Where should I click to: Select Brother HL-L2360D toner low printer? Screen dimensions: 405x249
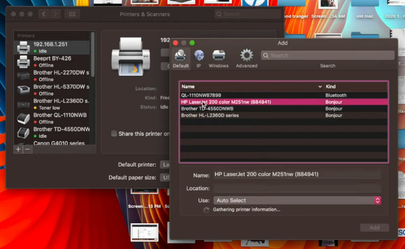pos(52,104)
